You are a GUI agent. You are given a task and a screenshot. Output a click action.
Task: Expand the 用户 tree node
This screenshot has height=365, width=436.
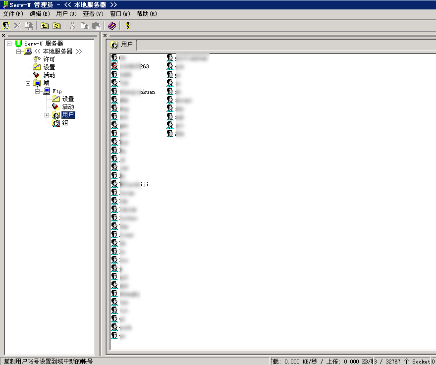[47, 115]
